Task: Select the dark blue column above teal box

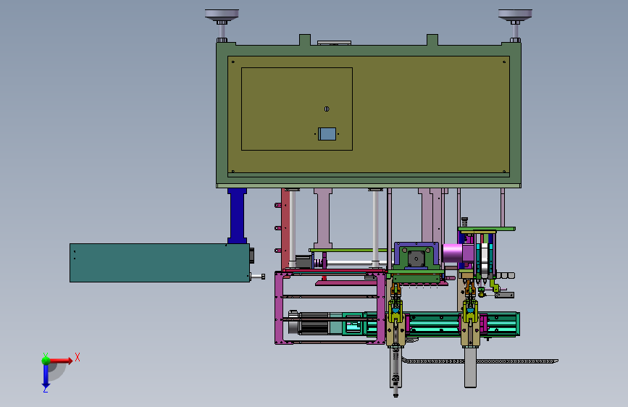Action: point(237,216)
